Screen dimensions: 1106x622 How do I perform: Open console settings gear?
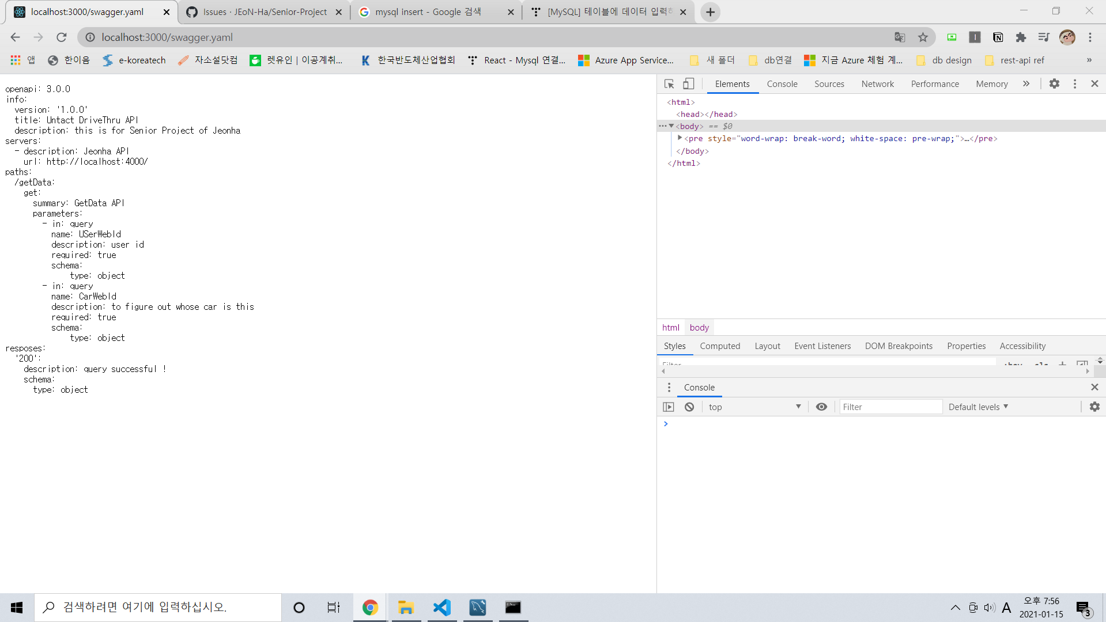1094,407
